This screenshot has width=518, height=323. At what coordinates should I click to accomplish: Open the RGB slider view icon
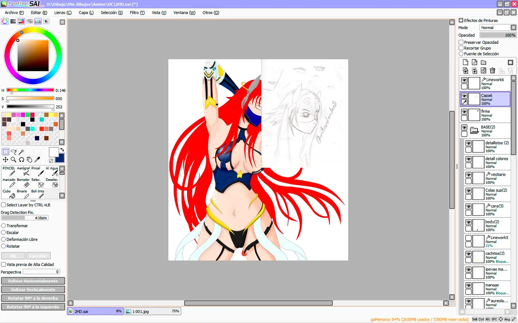pyautogui.click(x=13, y=21)
